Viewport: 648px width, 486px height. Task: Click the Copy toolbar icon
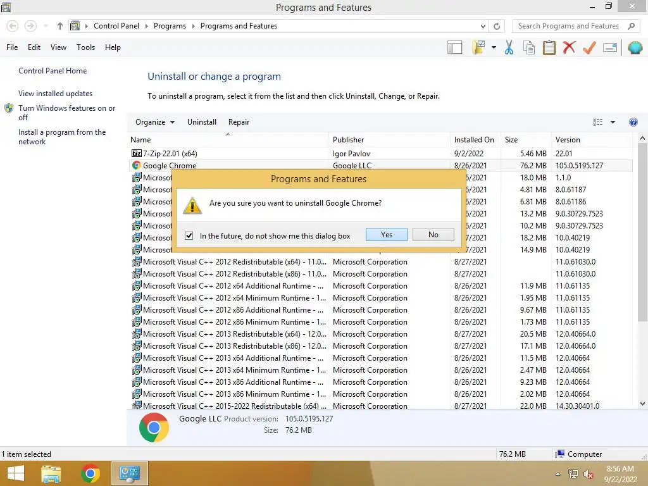[x=528, y=47]
